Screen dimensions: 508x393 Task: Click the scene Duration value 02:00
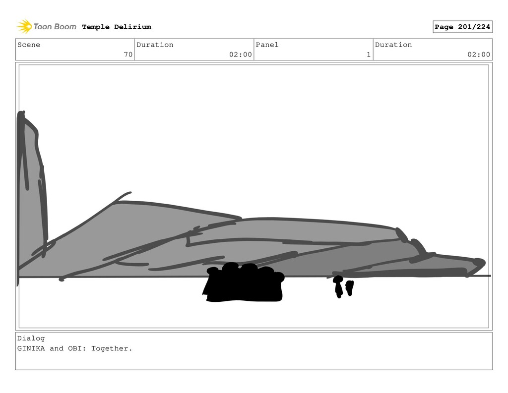click(241, 55)
